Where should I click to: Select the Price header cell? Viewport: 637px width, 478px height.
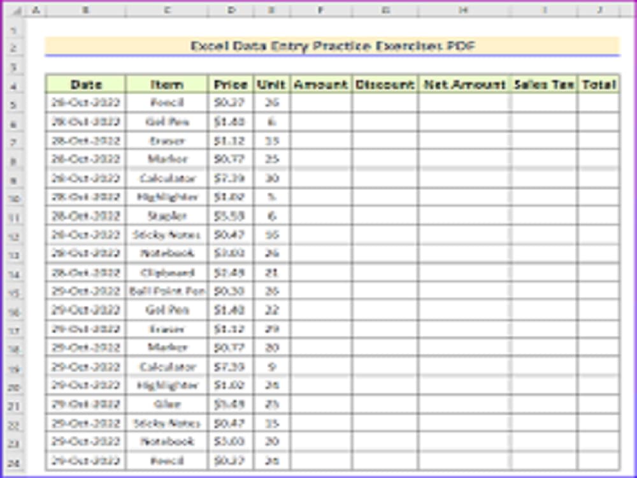231,84
